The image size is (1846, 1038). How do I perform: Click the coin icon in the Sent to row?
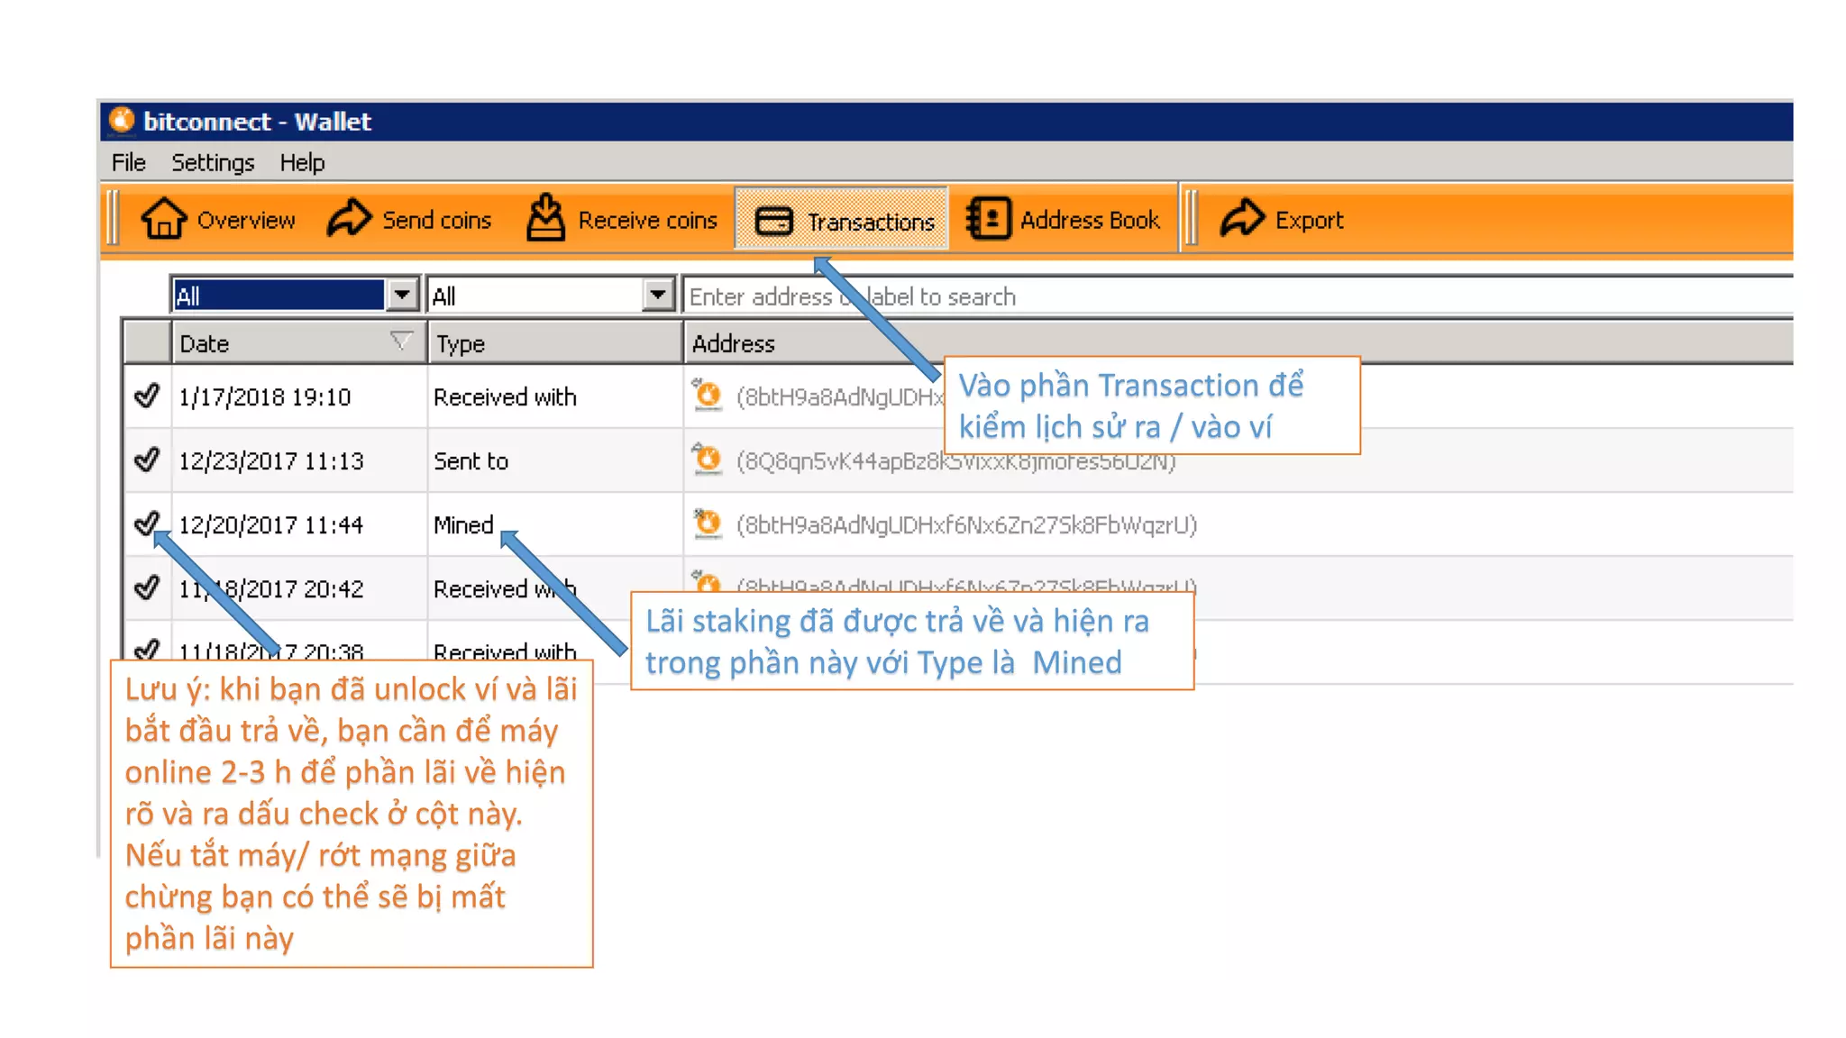708,459
